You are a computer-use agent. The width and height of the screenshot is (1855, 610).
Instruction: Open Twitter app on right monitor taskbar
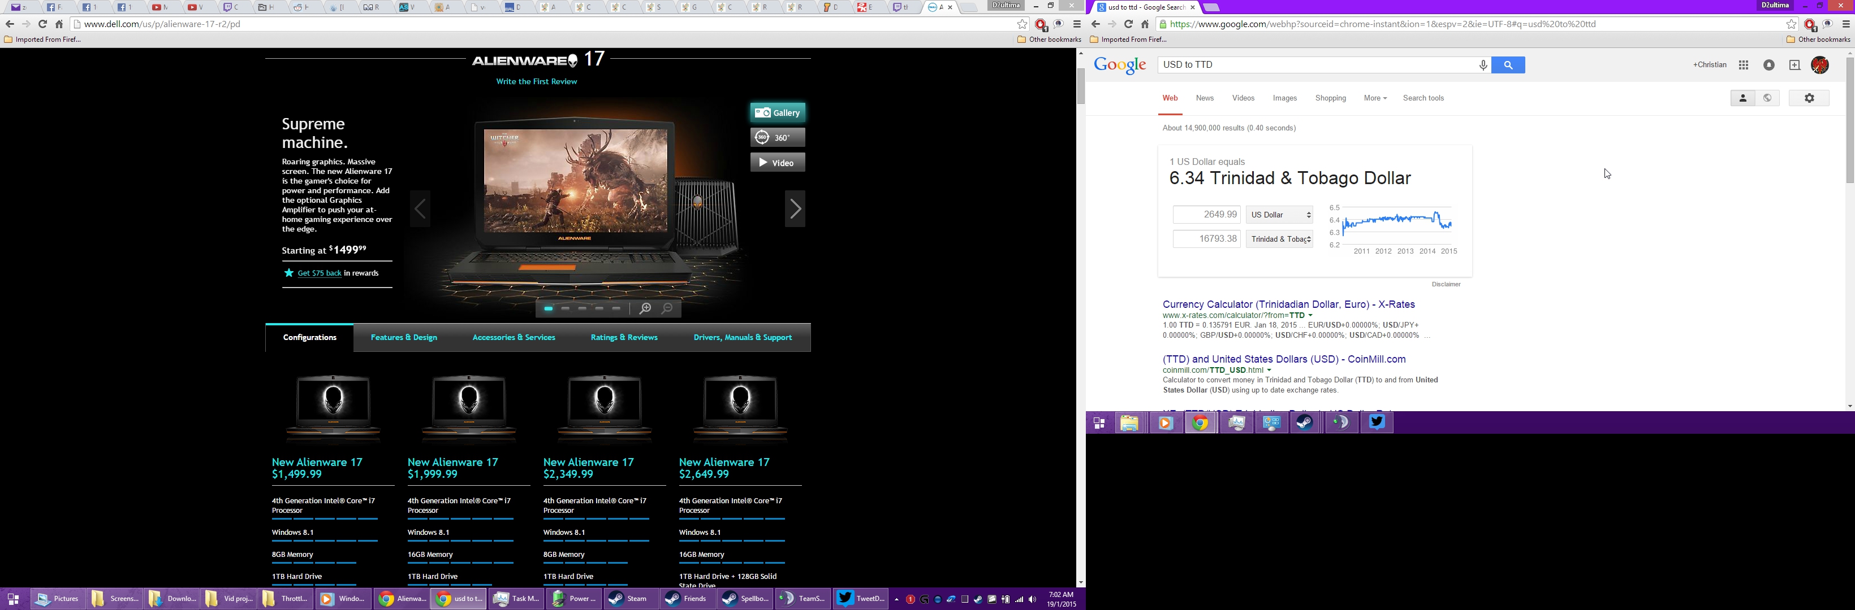click(1377, 423)
